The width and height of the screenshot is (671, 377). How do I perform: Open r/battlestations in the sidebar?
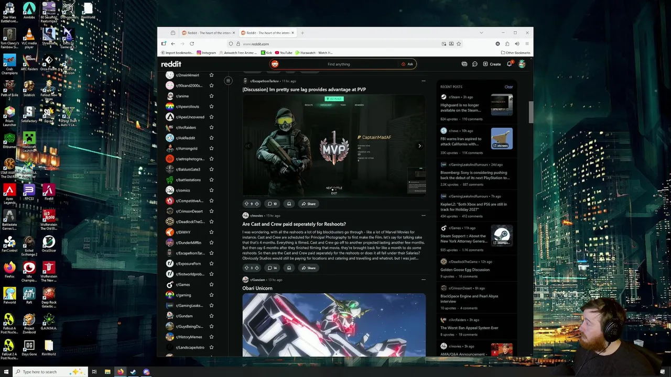click(x=188, y=180)
